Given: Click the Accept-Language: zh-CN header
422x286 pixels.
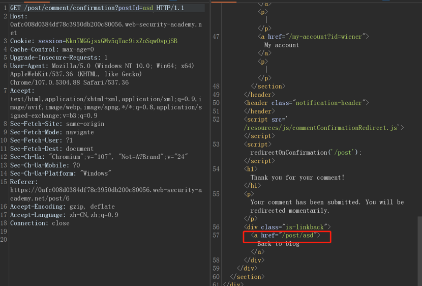Looking at the screenshot, I should (x=64, y=215).
